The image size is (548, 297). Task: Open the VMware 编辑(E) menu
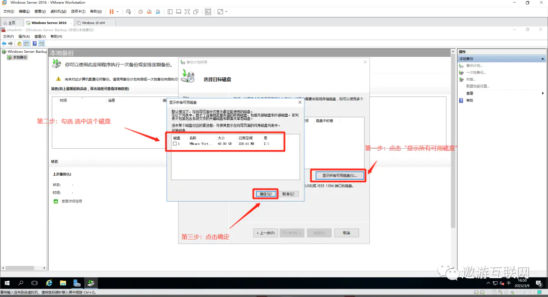(24, 12)
